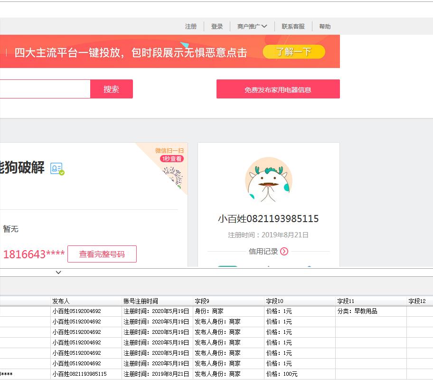
Task: Open the 帮助 page
Action: pos(325,26)
